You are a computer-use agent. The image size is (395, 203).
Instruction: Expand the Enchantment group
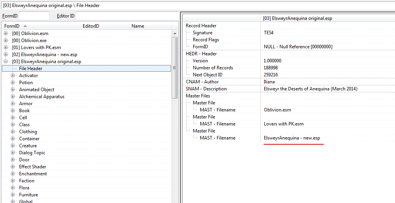pyautogui.click(x=13, y=174)
